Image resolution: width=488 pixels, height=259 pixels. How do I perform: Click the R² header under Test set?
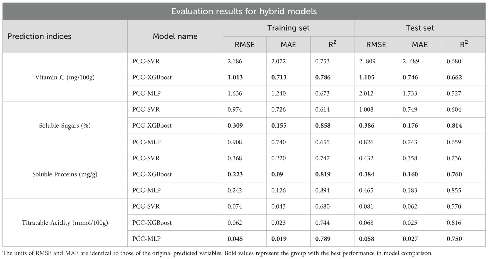click(463, 45)
